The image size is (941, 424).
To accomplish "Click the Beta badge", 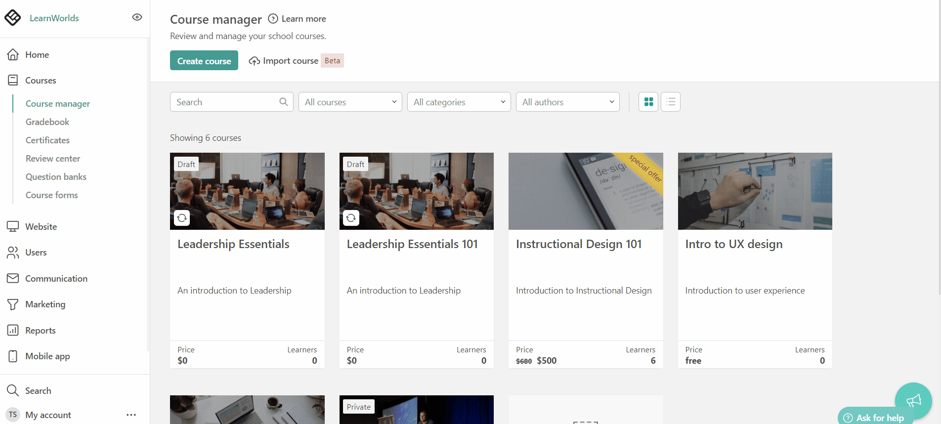I will [332, 60].
